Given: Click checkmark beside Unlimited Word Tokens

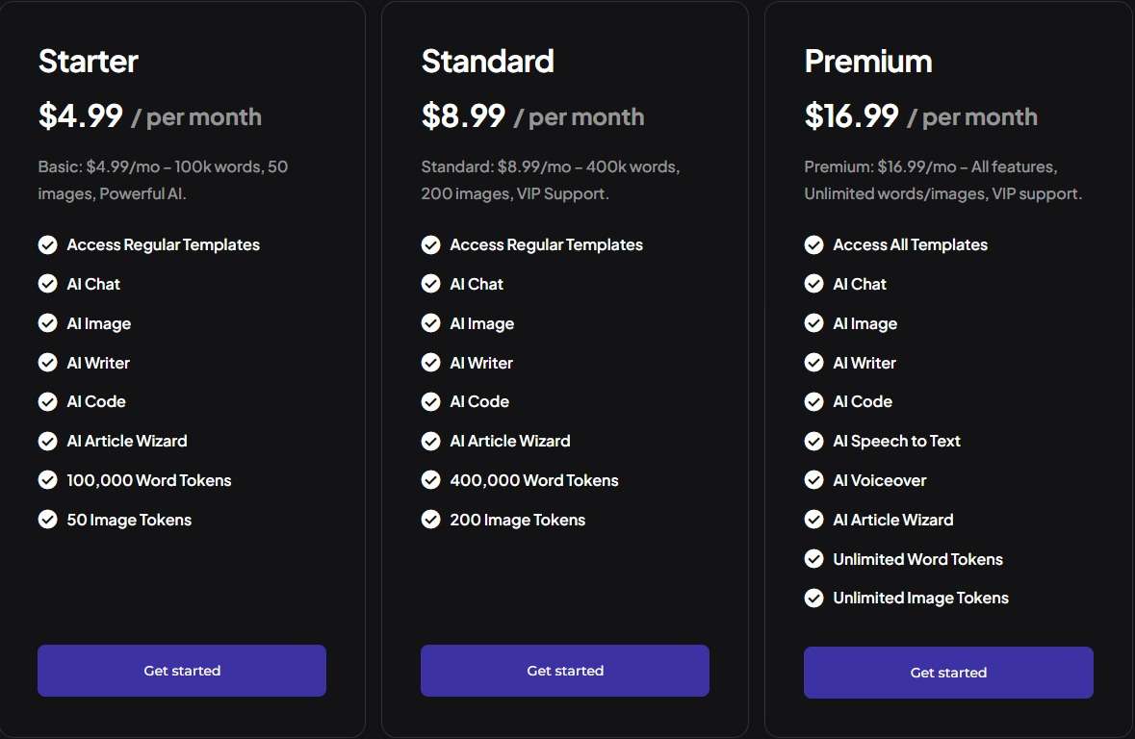Looking at the screenshot, I should pos(813,559).
